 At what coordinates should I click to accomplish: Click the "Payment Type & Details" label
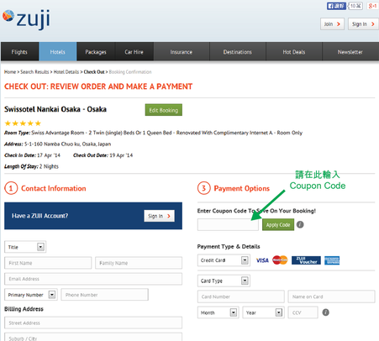(x=229, y=246)
